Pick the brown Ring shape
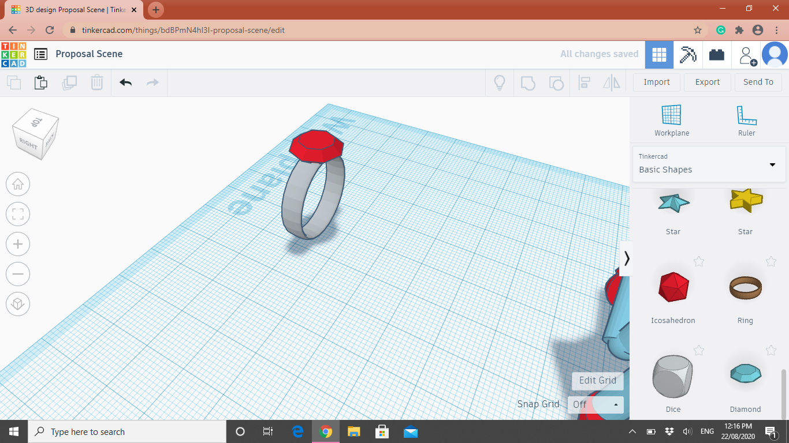This screenshot has width=789, height=443. point(745,287)
